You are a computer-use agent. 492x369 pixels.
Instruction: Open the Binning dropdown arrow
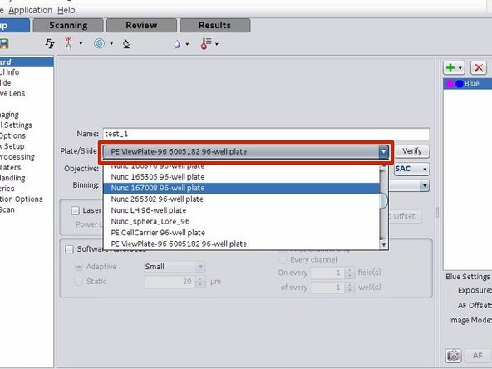[x=425, y=186]
